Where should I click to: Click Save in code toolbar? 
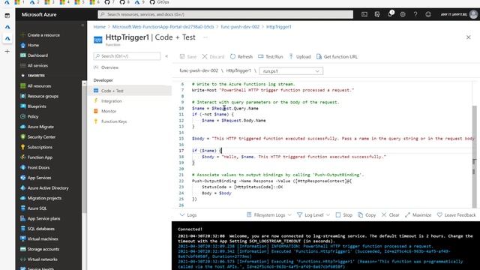[188, 57]
